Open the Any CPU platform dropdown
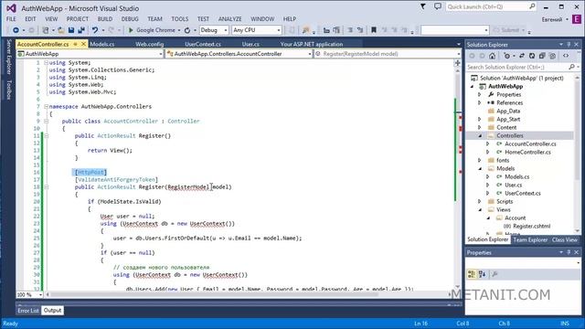Viewport: 585px width, 329px height. 256,30
